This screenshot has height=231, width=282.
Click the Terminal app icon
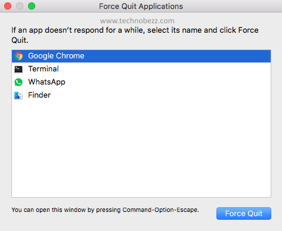coord(18,69)
